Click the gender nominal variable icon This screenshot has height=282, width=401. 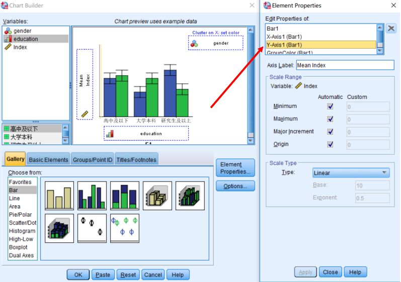pos(8,31)
